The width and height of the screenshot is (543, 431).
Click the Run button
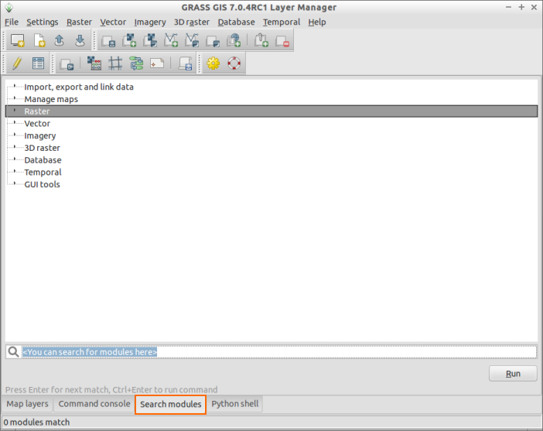point(513,374)
